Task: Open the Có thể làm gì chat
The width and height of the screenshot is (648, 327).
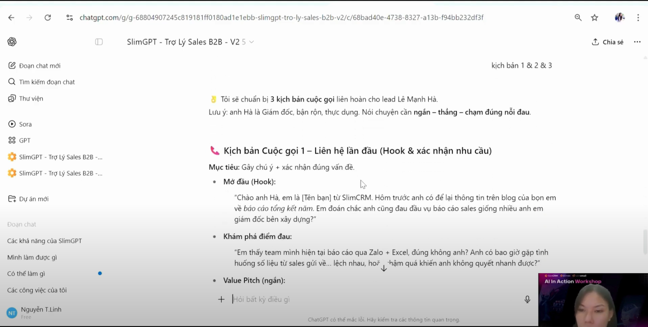Action: 26,274
